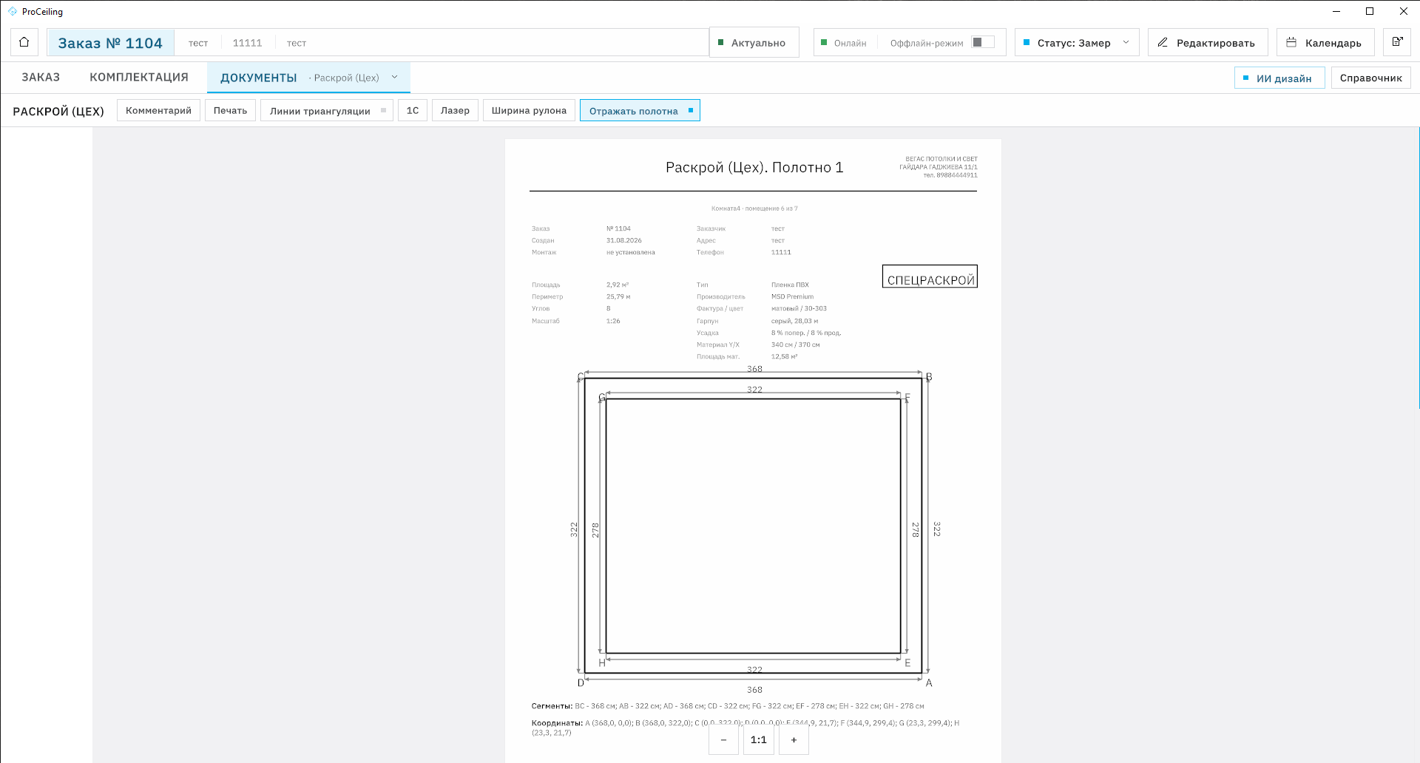This screenshot has height=763, width=1420.
Task: Click the СПЕЦРАСКРОЙ stamp label
Action: click(930, 277)
